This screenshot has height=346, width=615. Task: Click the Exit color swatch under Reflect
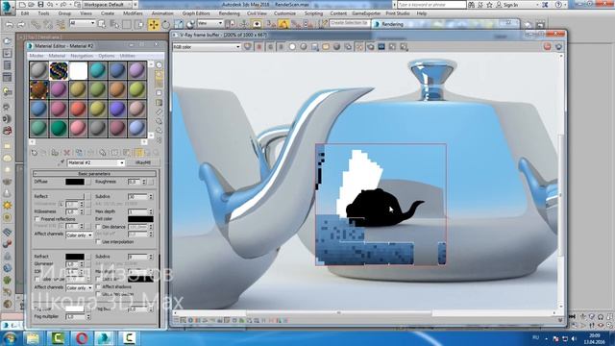tap(140, 219)
